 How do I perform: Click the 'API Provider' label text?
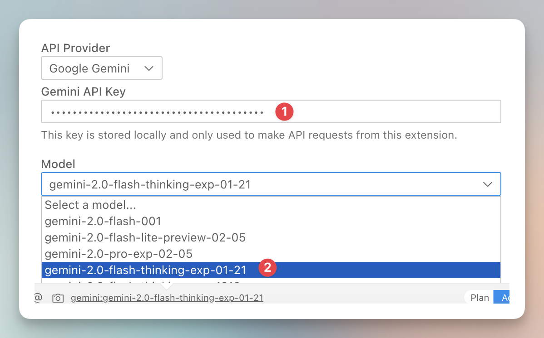(x=75, y=48)
